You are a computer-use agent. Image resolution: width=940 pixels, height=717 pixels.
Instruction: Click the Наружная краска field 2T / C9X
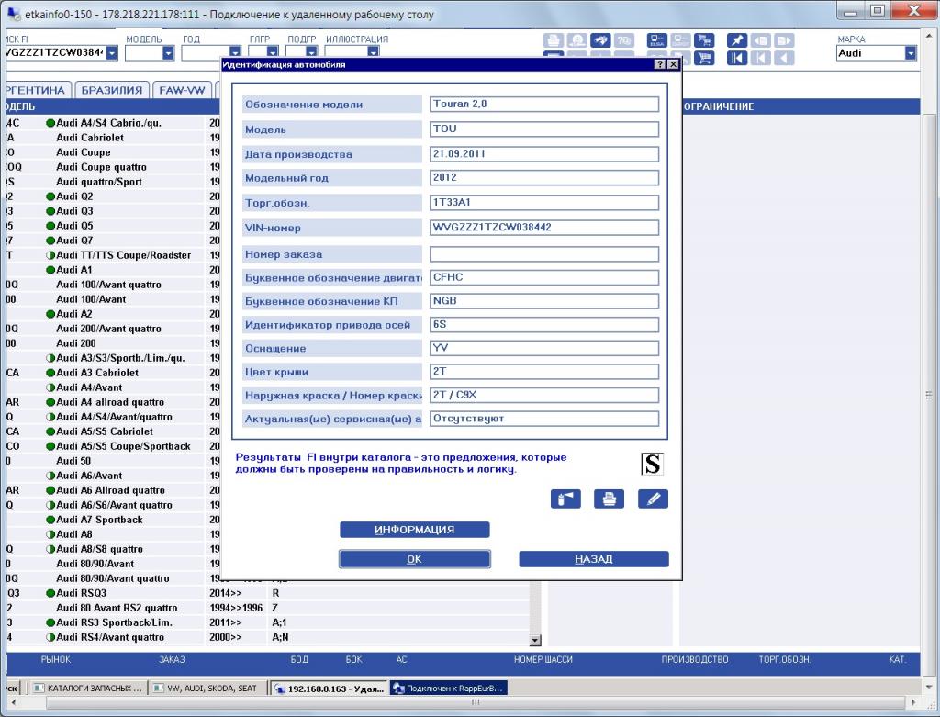tap(544, 395)
